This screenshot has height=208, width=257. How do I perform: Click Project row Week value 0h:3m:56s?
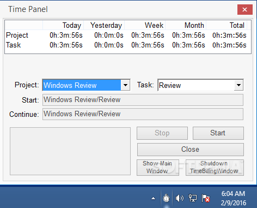click(x=148, y=35)
